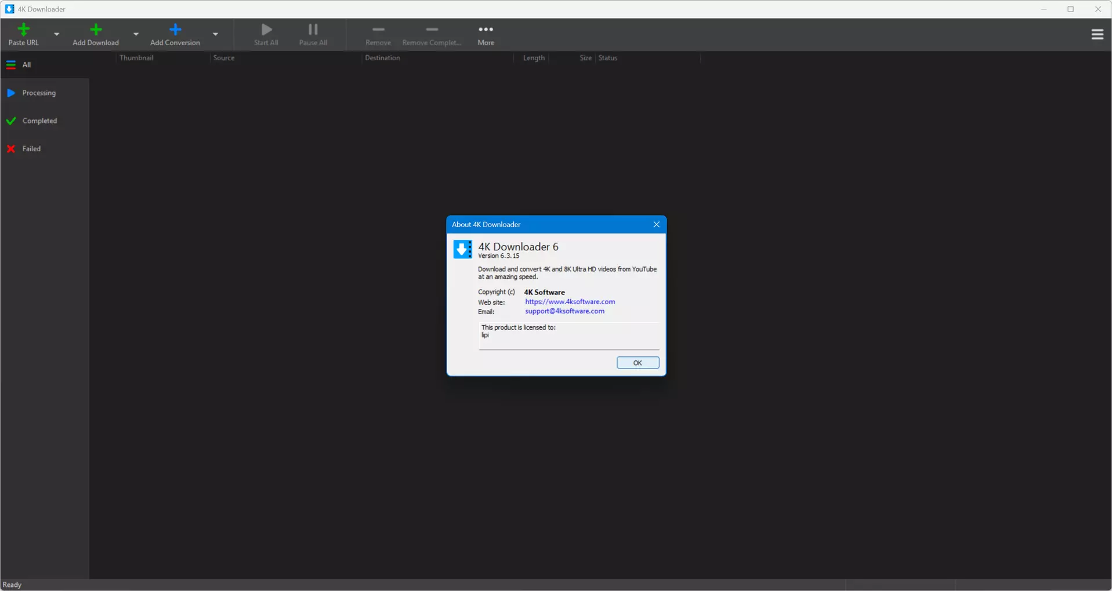Viewport: 1112px width, 591px height.
Task: Click the Add Download plus icon
Action: pos(96,30)
